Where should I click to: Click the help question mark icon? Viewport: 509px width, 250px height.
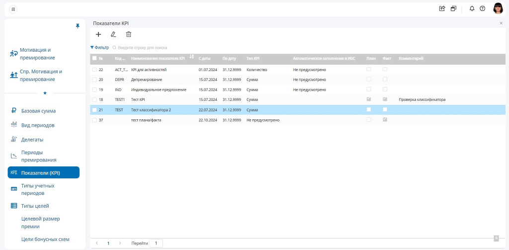(482, 8)
